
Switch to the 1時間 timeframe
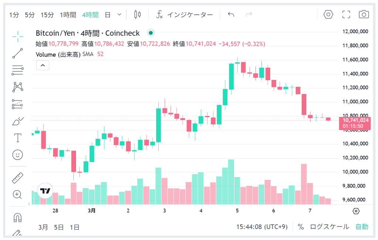pos(68,15)
